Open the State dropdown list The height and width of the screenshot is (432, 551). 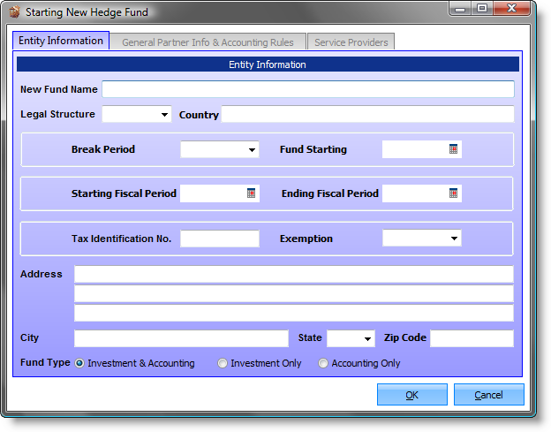coord(367,339)
